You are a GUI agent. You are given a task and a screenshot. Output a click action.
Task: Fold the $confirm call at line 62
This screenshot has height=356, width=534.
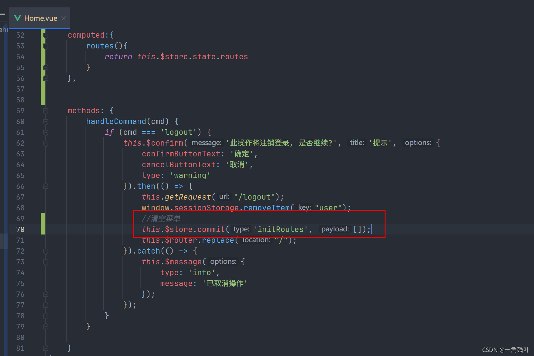point(46,143)
